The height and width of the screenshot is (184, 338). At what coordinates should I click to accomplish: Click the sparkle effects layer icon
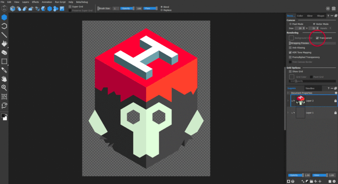point(303,182)
